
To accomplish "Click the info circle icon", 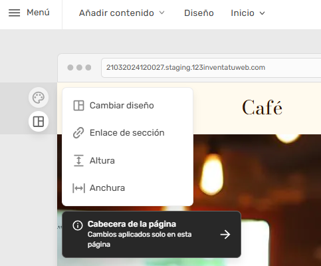I will pyautogui.click(x=78, y=225).
